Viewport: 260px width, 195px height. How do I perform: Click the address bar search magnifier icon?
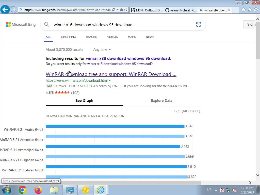point(113,10)
